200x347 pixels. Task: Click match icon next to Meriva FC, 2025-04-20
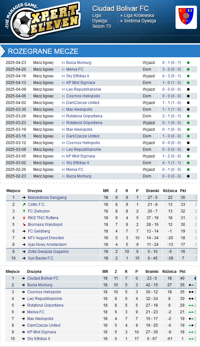pos(63,69)
